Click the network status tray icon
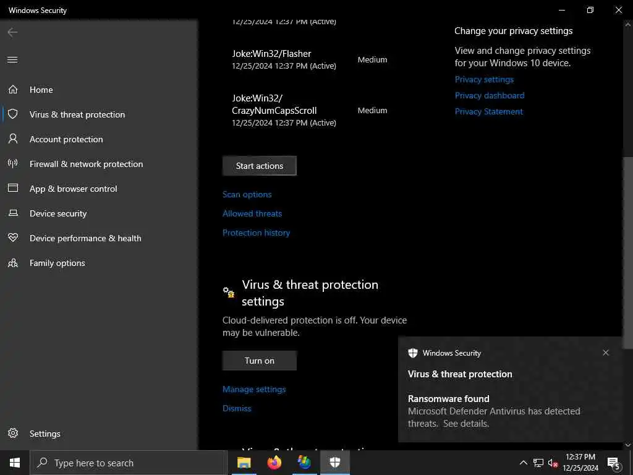 (538, 463)
